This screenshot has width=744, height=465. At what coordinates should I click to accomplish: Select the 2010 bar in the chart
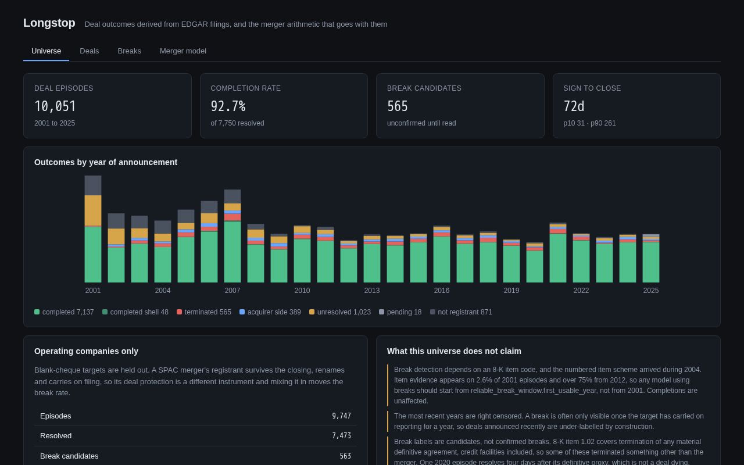[302, 254]
